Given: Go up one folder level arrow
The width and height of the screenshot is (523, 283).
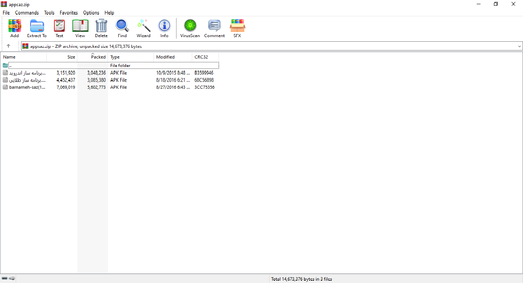Looking at the screenshot, I should (8, 46).
